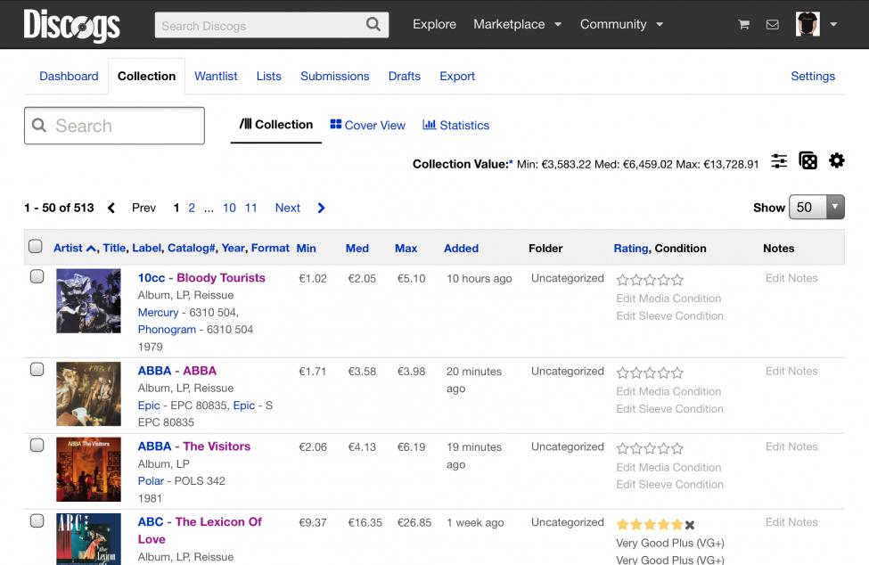Click the magnifier icon in Search Discogs bar
Image resolution: width=869 pixels, height=565 pixels.
[373, 24]
